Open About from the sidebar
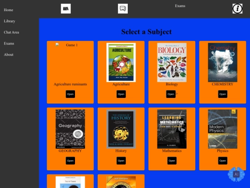The width and height of the screenshot is (250, 188). tap(9, 55)
